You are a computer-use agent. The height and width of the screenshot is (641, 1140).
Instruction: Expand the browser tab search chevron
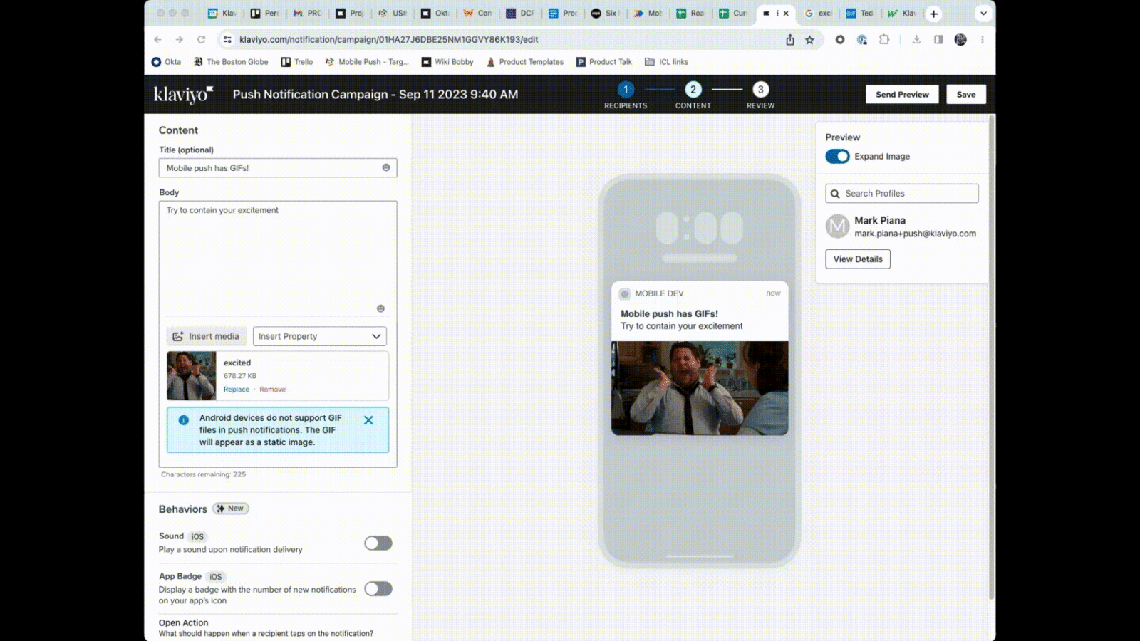(983, 14)
